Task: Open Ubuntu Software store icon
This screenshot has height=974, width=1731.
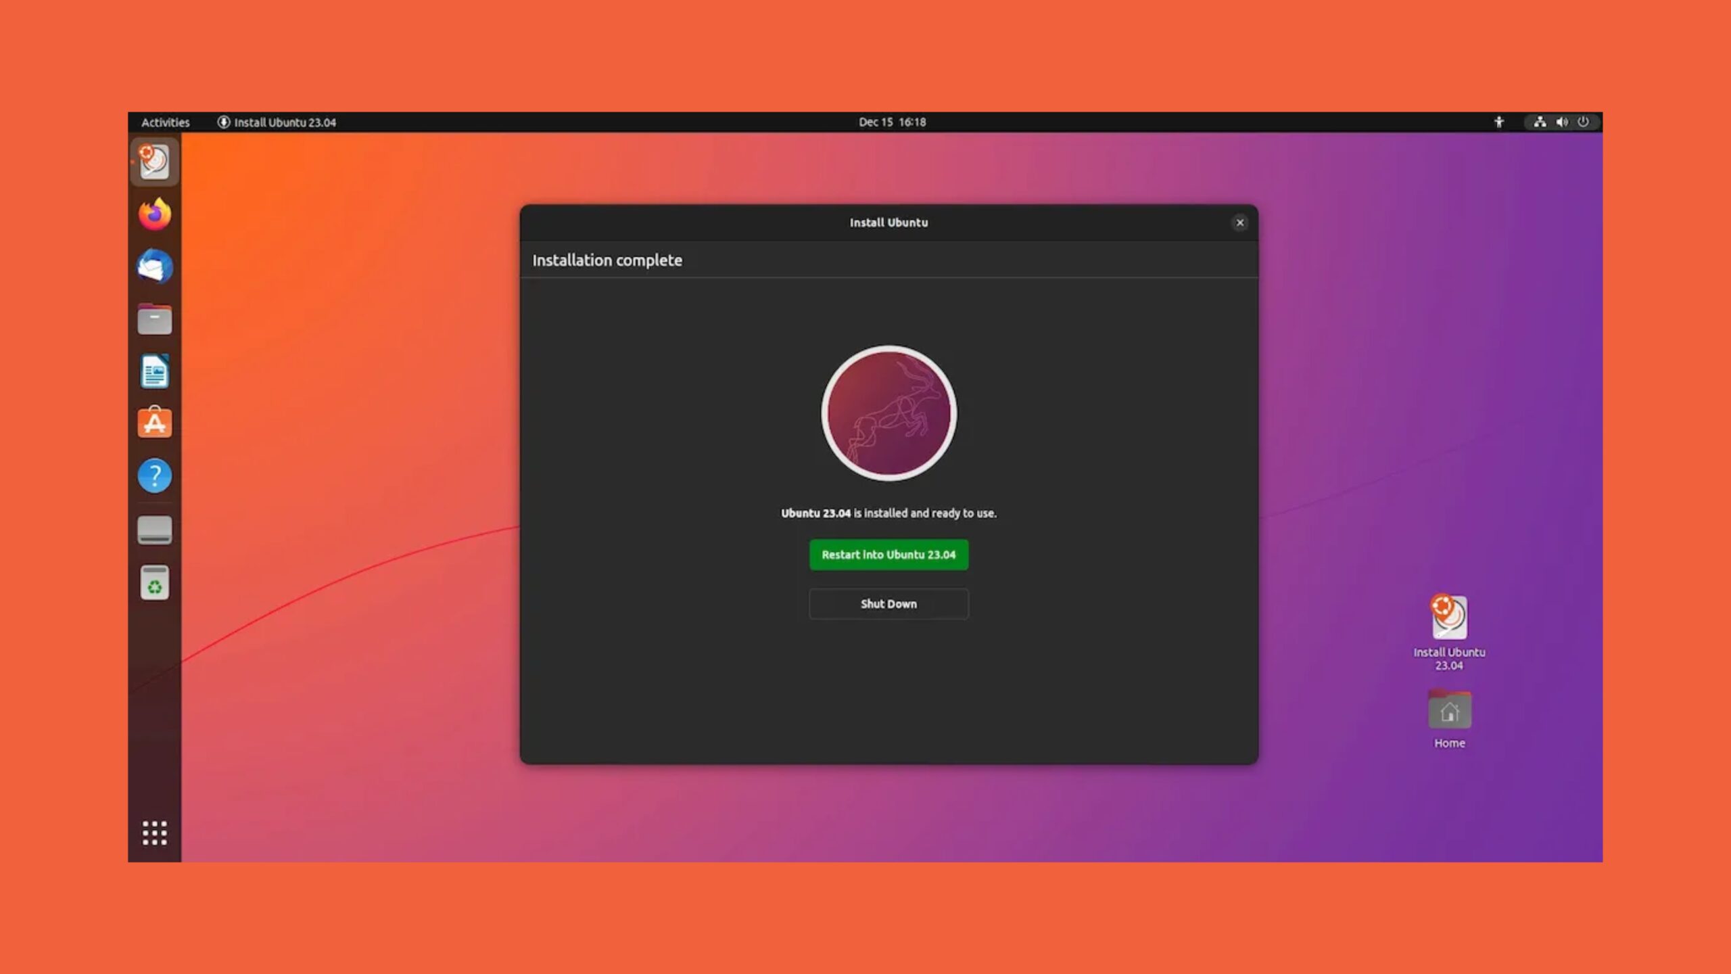Action: pyautogui.click(x=155, y=423)
